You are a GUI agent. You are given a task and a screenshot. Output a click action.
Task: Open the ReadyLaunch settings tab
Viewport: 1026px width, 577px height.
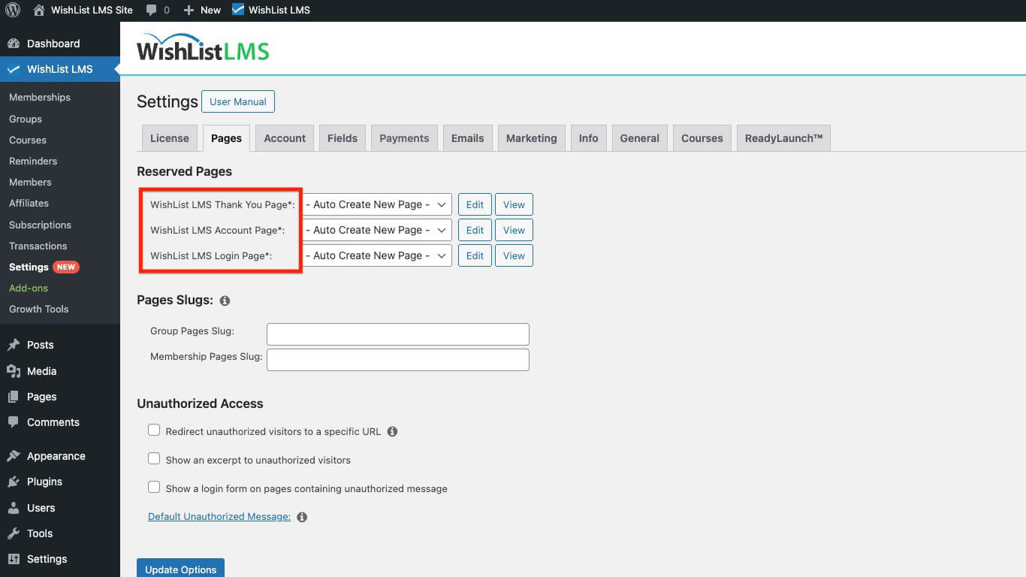pyautogui.click(x=783, y=137)
